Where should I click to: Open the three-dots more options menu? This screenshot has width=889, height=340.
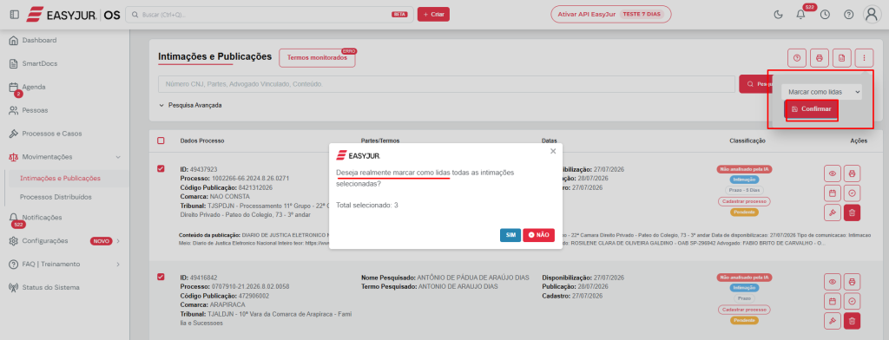(864, 58)
